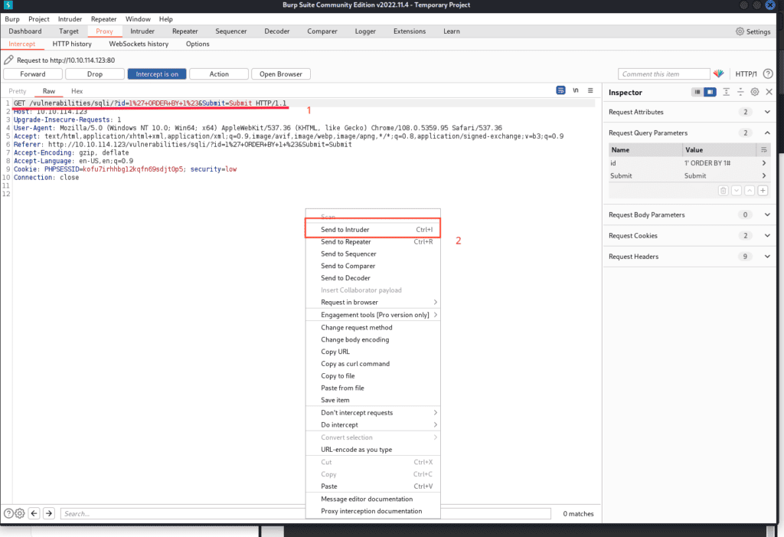
Task: Click the Burp Suite logo icon in title bar
Action: (8, 5)
